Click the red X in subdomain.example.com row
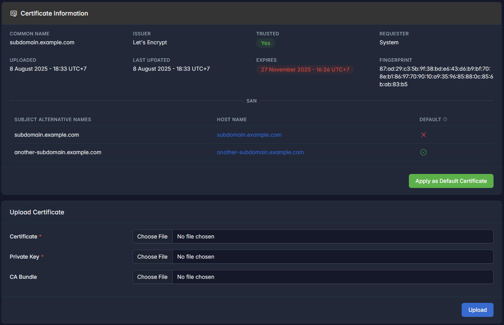 pos(424,135)
